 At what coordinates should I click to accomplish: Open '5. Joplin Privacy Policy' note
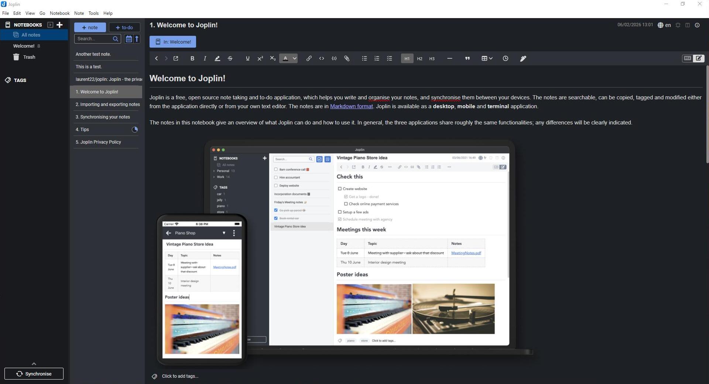click(x=106, y=142)
